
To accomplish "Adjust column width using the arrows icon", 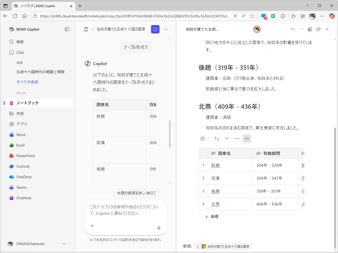I will coord(237,138).
